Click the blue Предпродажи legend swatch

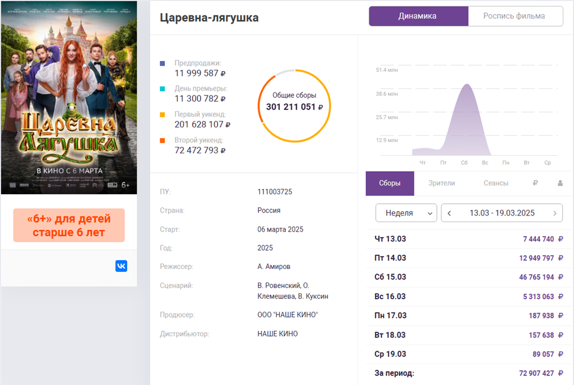[162, 63]
